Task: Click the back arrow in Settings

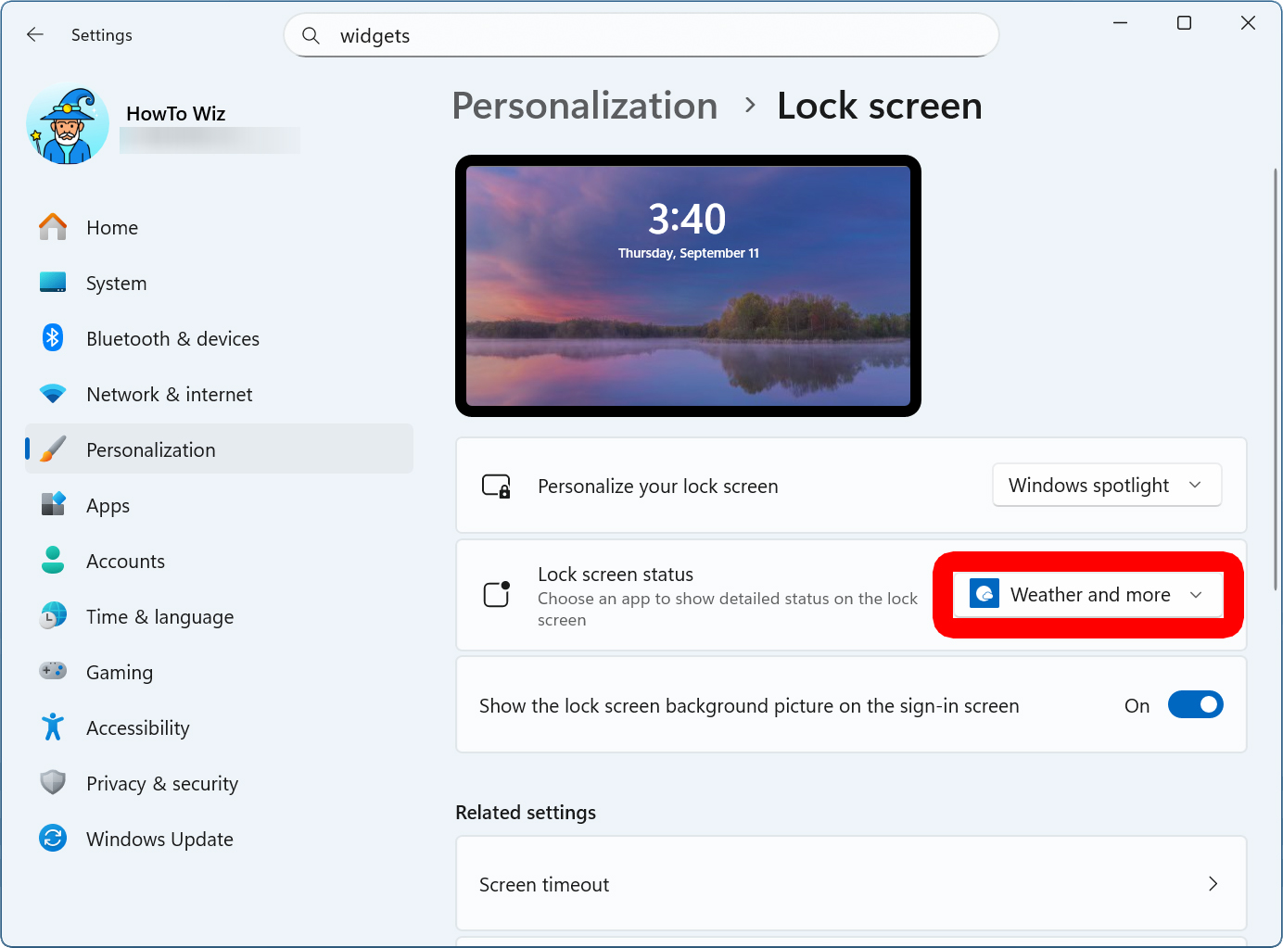Action: point(35,35)
